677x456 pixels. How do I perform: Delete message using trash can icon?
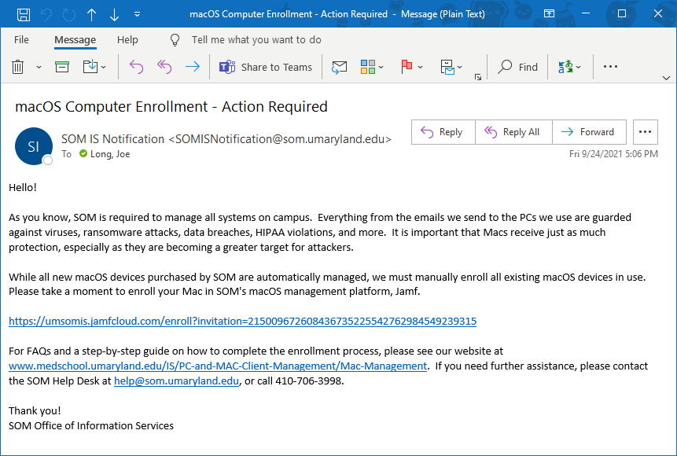tap(18, 67)
